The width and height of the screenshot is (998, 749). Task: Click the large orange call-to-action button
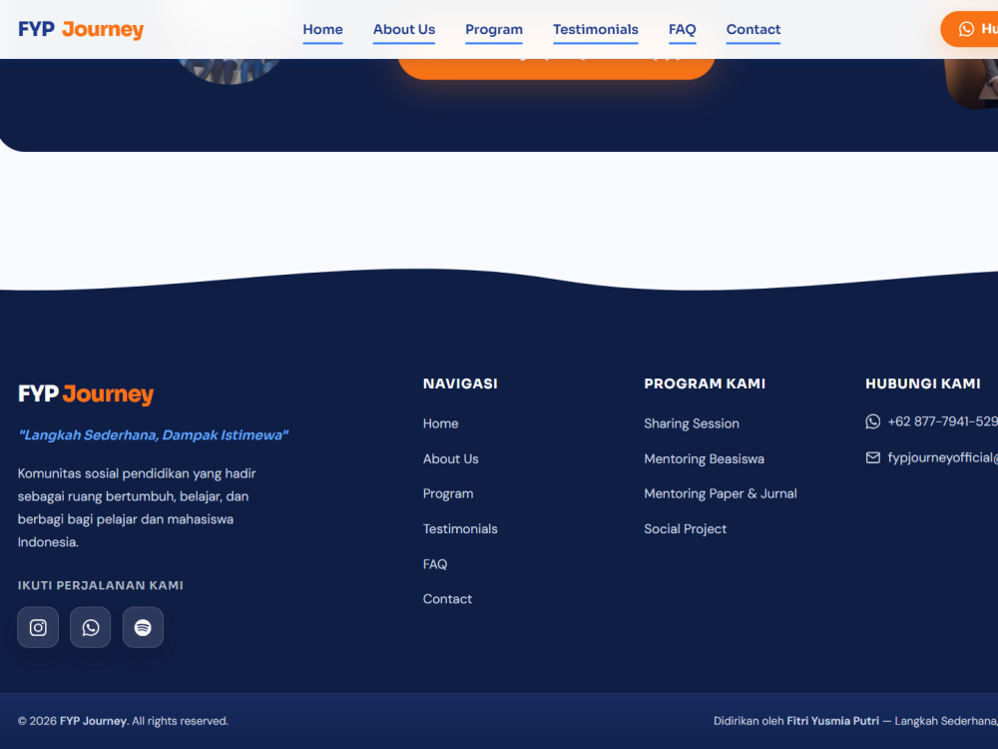tap(556, 68)
